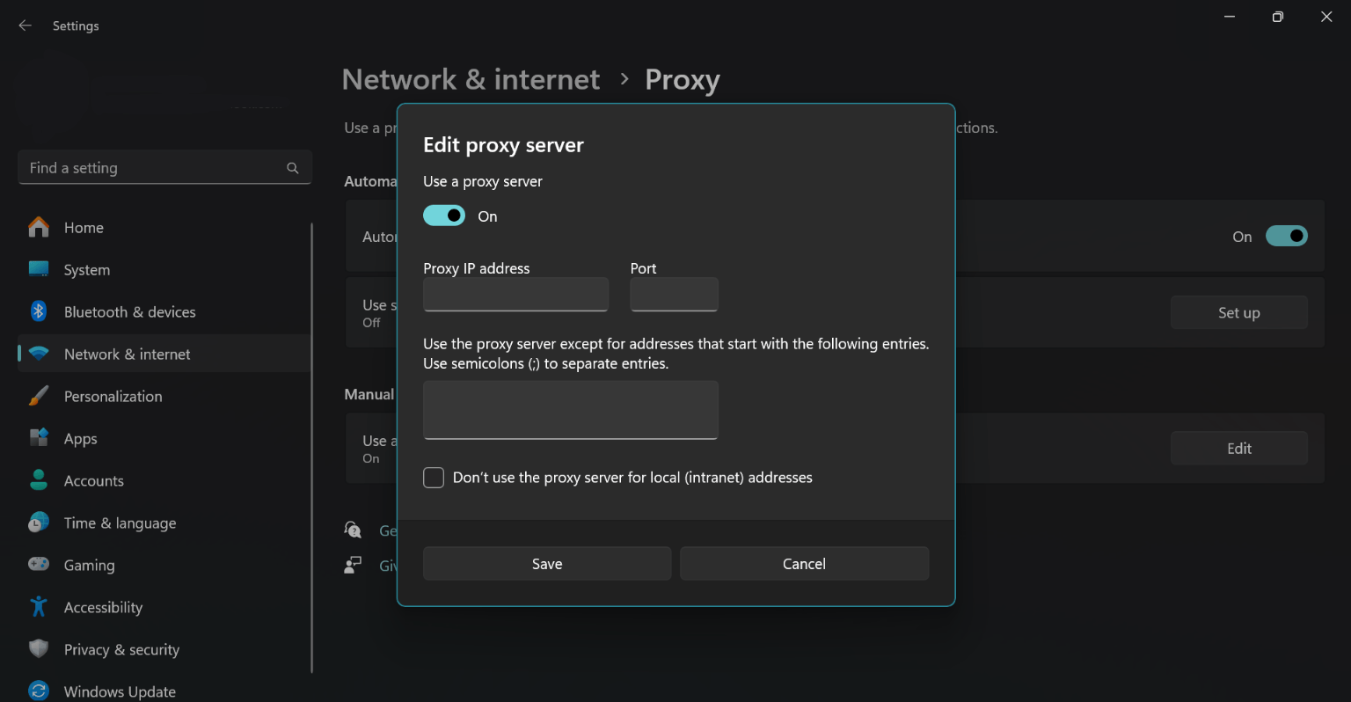Click the Personalization paintbrush icon
Image resolution: width=1351 pixels, height=702 pixels.
[x=39, y=396]
